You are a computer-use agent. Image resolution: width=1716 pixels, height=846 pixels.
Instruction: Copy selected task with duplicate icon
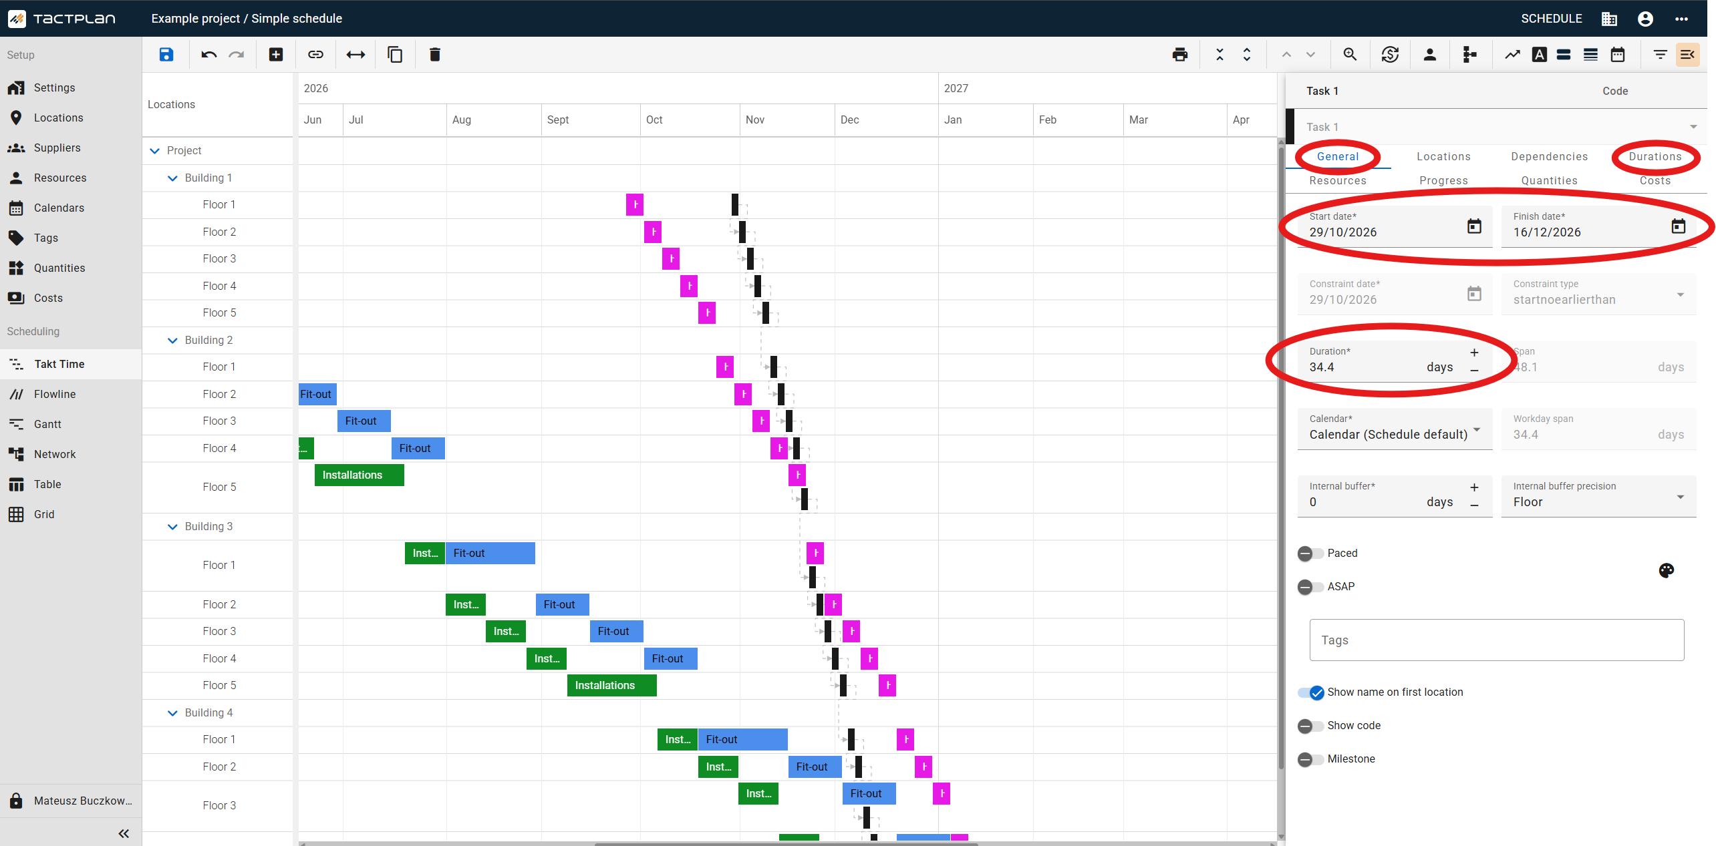pyautogui.click(x=395, y=55)
